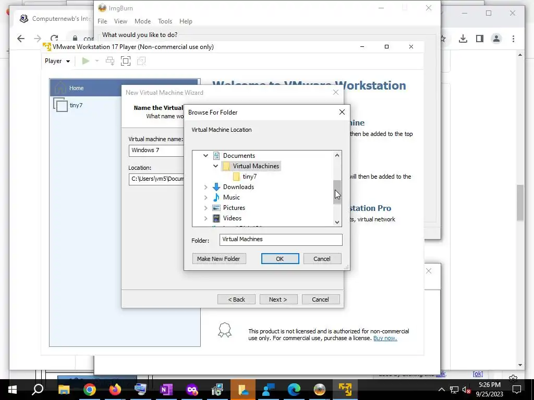
Task: Open the Windows Start menu
Action: (x=13, y=390)
